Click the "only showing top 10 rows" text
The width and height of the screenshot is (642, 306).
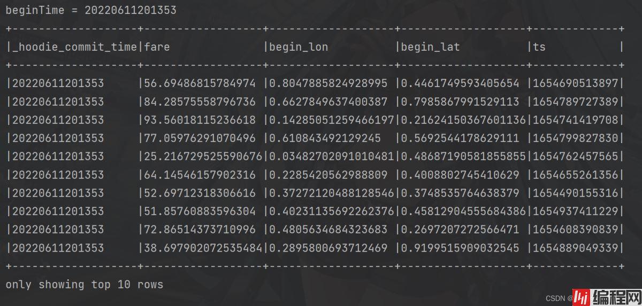(84, 285)
